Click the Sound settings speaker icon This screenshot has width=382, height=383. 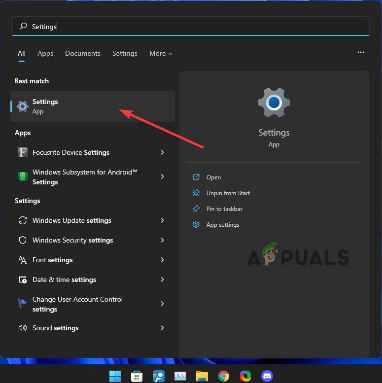click(23, 328)
